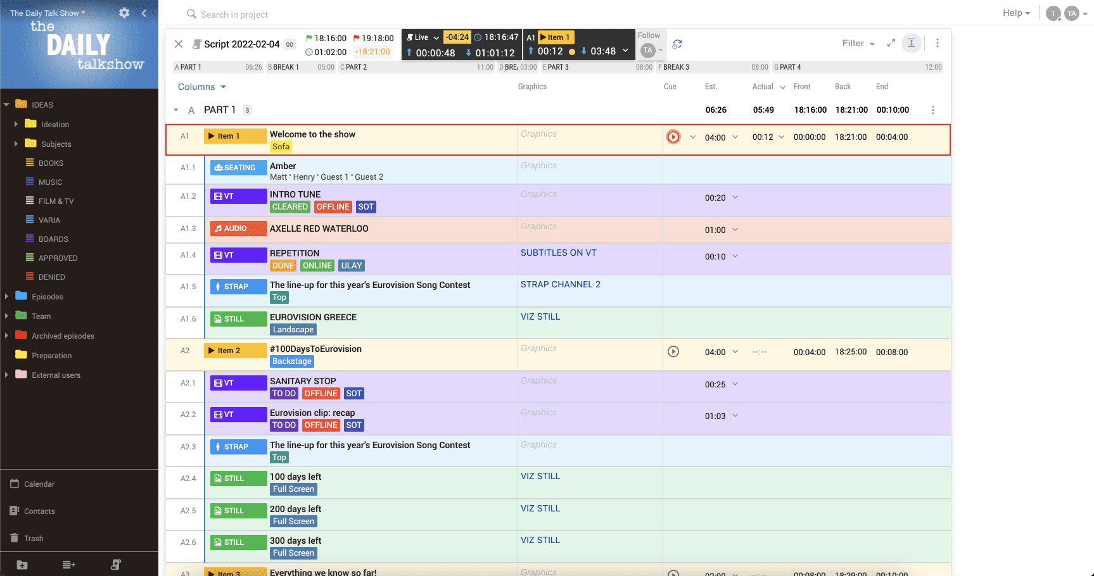Expand the Subjects folder

coord(16,144)
